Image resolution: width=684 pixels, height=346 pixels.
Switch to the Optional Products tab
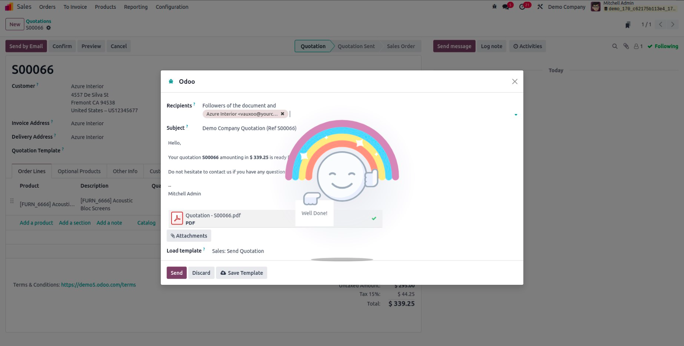tap(79, 171)
